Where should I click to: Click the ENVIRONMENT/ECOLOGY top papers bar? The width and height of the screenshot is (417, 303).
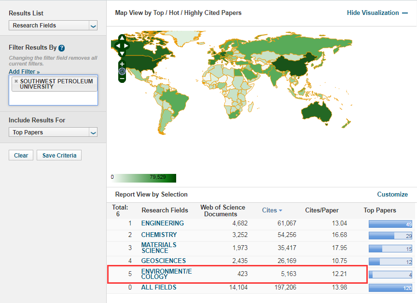click(390, 275)
